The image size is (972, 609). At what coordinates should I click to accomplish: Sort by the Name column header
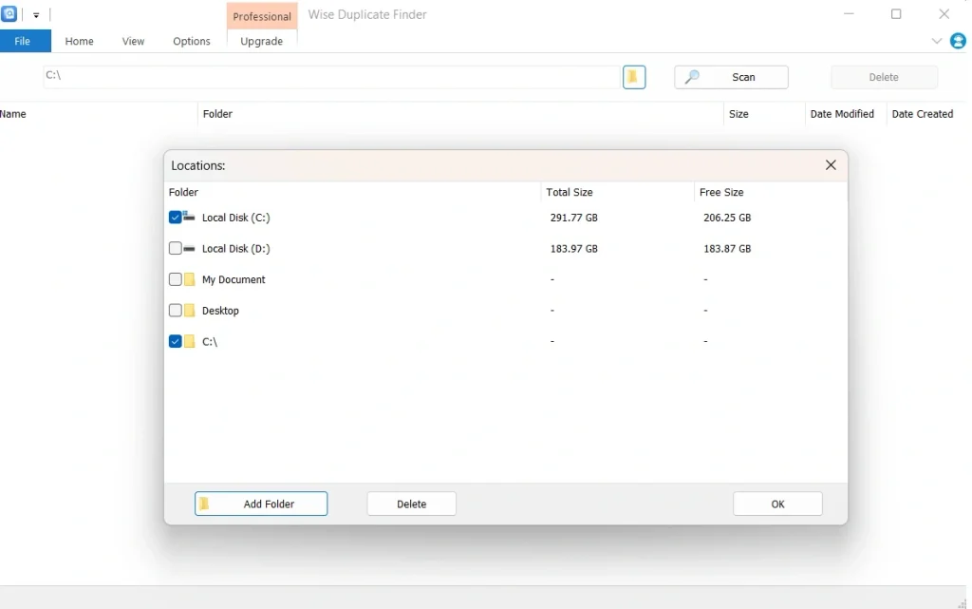[13, 114]
